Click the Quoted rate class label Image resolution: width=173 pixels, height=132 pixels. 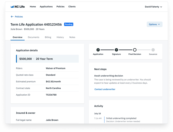coord(25,75)
